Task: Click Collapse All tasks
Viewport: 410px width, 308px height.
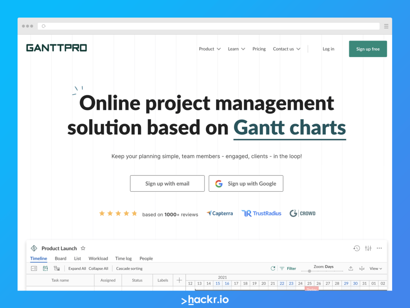Action: [98, 269]
